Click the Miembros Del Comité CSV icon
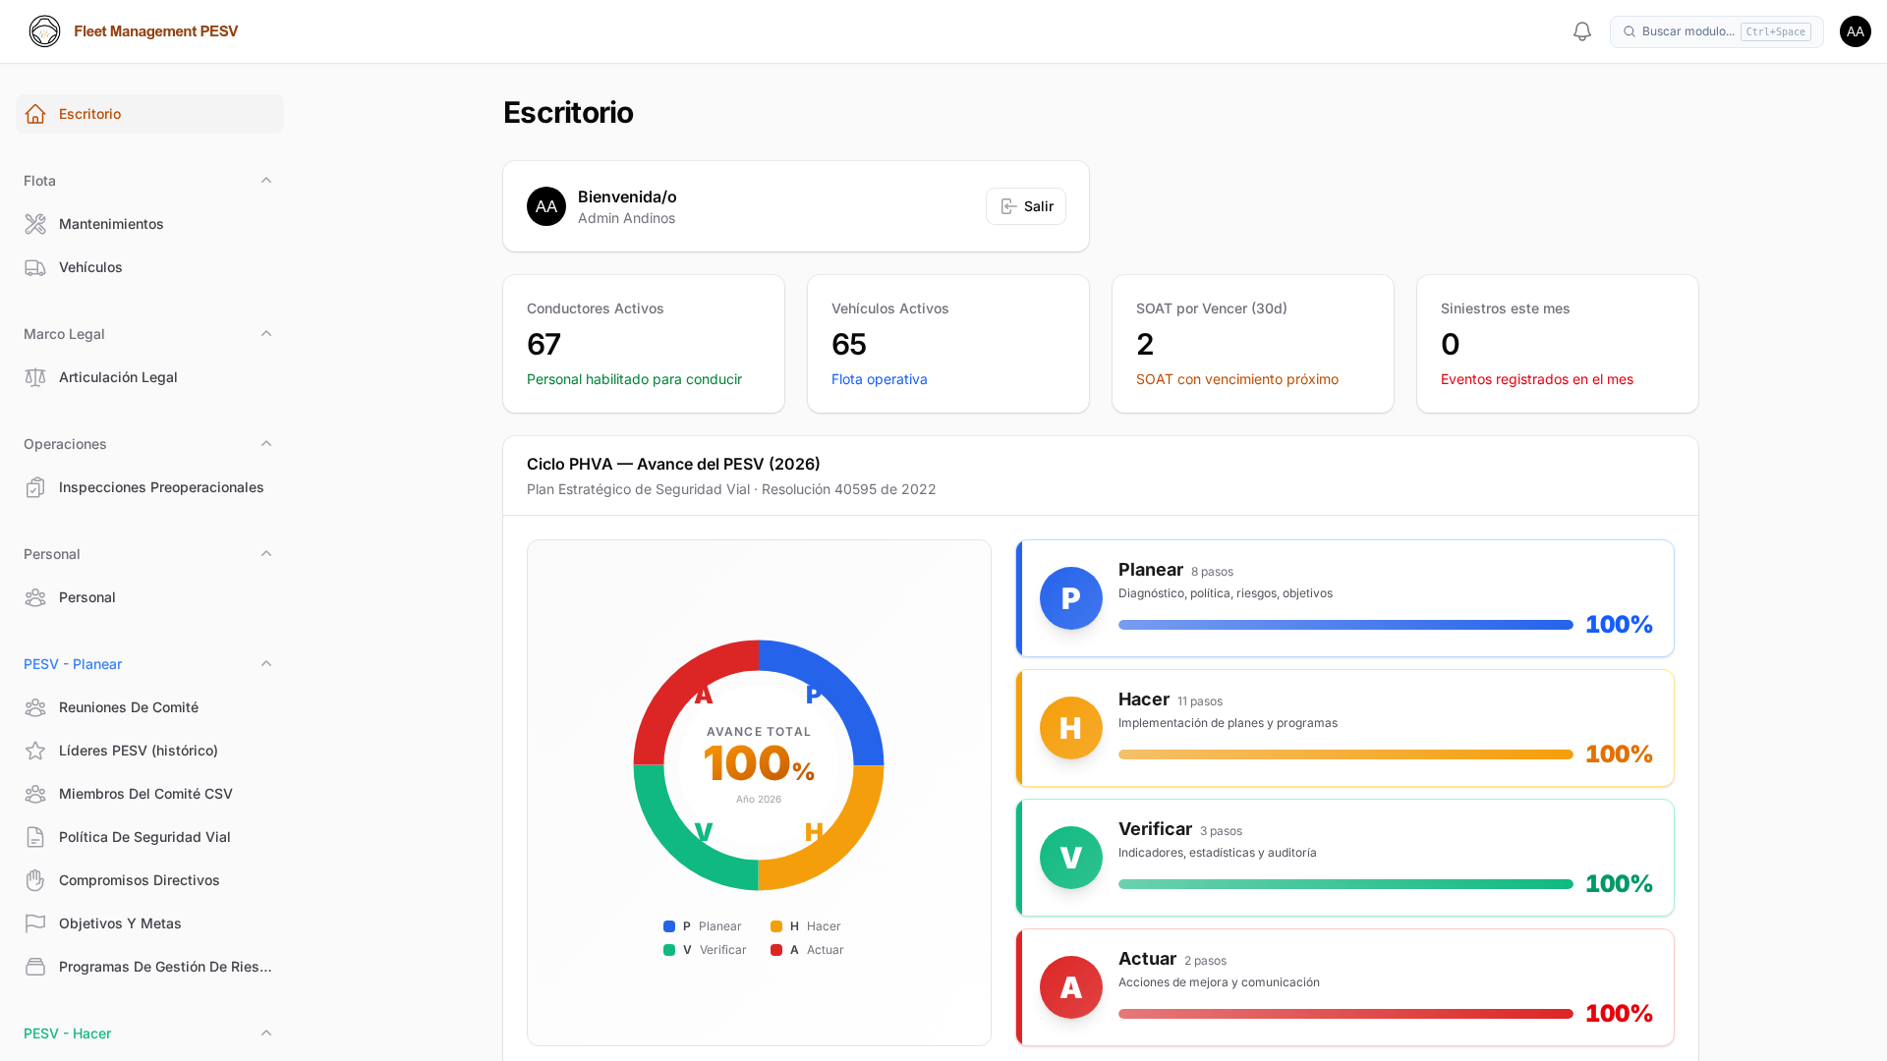 click(x=35, y=794)
